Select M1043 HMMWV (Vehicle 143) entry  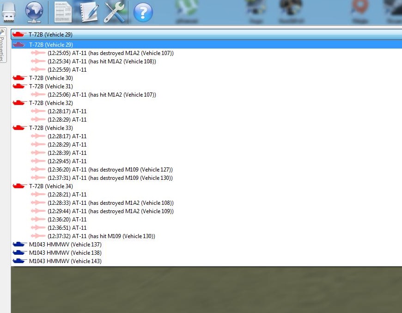point(65,261)
